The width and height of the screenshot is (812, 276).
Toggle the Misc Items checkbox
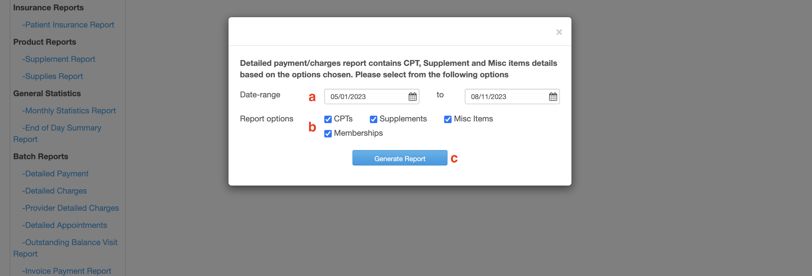pyautogui.click(x=448, y=119)
